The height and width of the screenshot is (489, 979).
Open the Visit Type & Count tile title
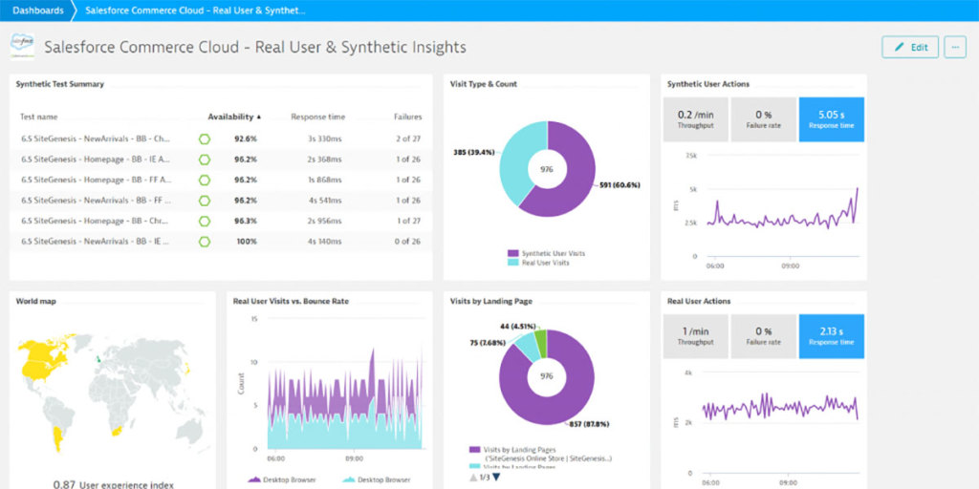pos(483,84)
